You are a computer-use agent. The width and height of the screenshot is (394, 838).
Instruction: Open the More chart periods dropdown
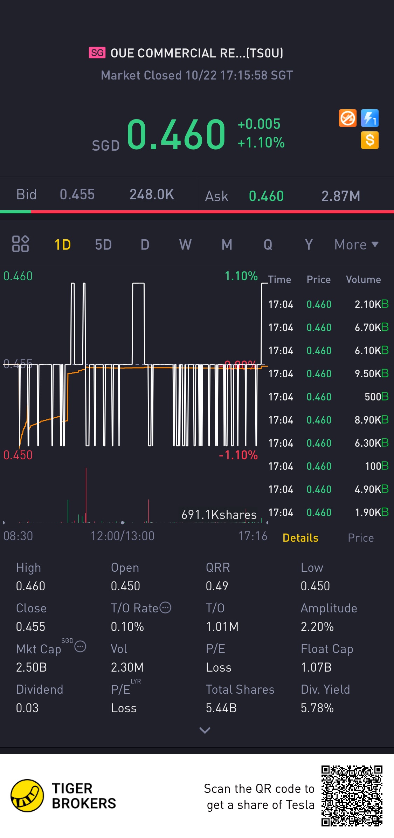click(356, 245)
